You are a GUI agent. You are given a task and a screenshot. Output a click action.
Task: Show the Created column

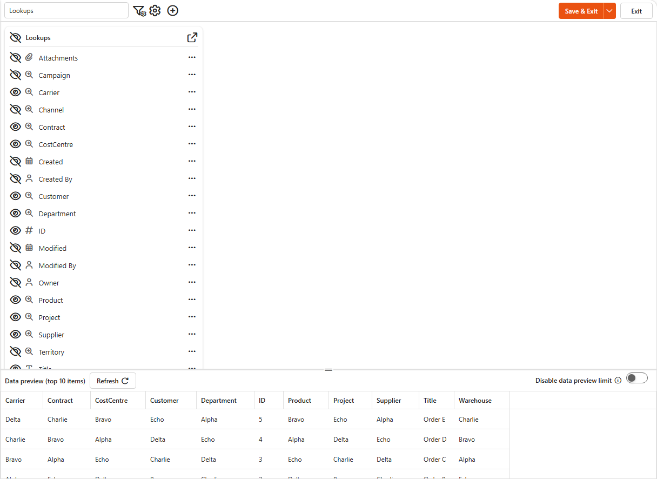(x=16, y=162)
